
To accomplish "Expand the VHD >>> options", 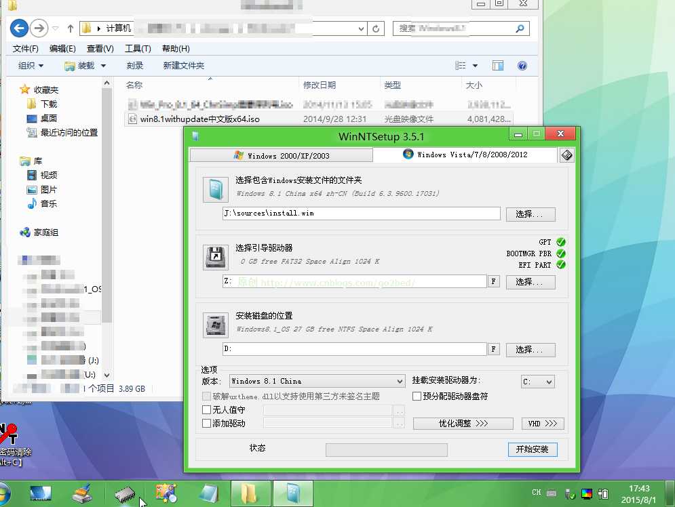I will pyautogui.click(x=543, y=424).
